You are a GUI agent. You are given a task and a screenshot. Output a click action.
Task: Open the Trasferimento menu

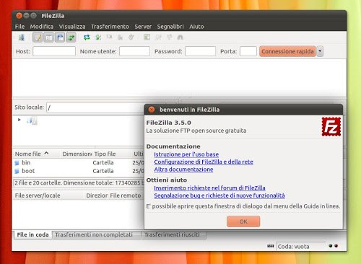click(x=110, y=27)
